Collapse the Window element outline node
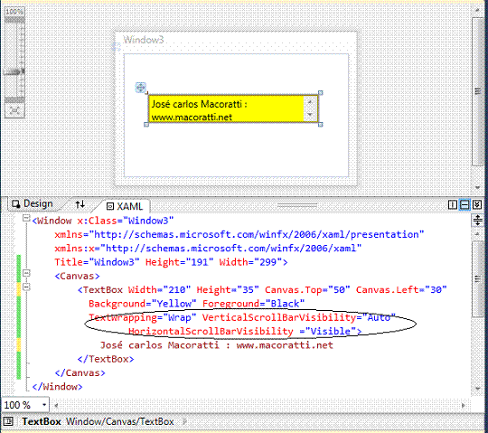The image size is (488, 433). click(x=26, y=218)
